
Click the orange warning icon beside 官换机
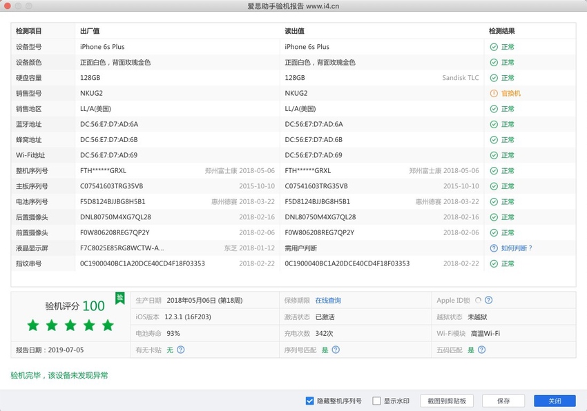coord(494,94)
